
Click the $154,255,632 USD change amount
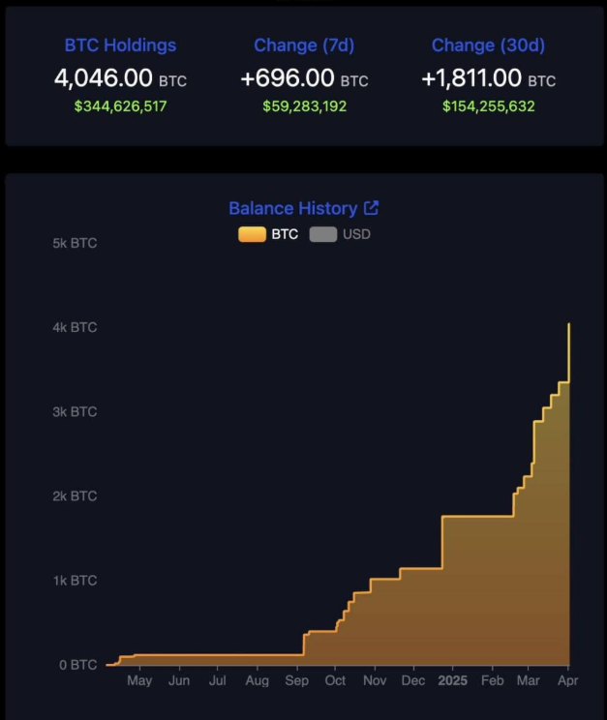tap(488, 105)
